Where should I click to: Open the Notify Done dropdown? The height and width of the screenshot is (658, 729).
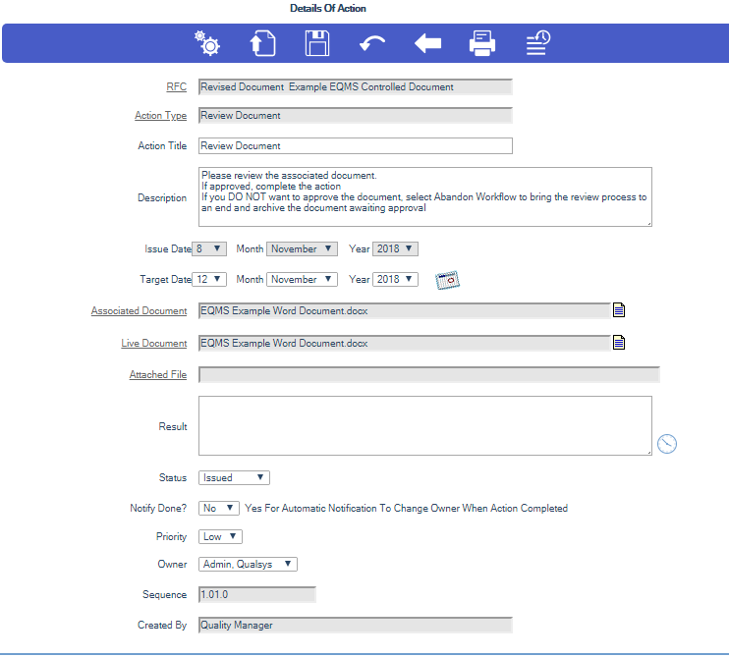(x=218, y=509)
